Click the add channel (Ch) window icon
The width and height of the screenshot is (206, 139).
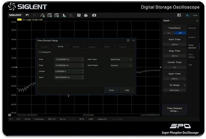(57, 15)
